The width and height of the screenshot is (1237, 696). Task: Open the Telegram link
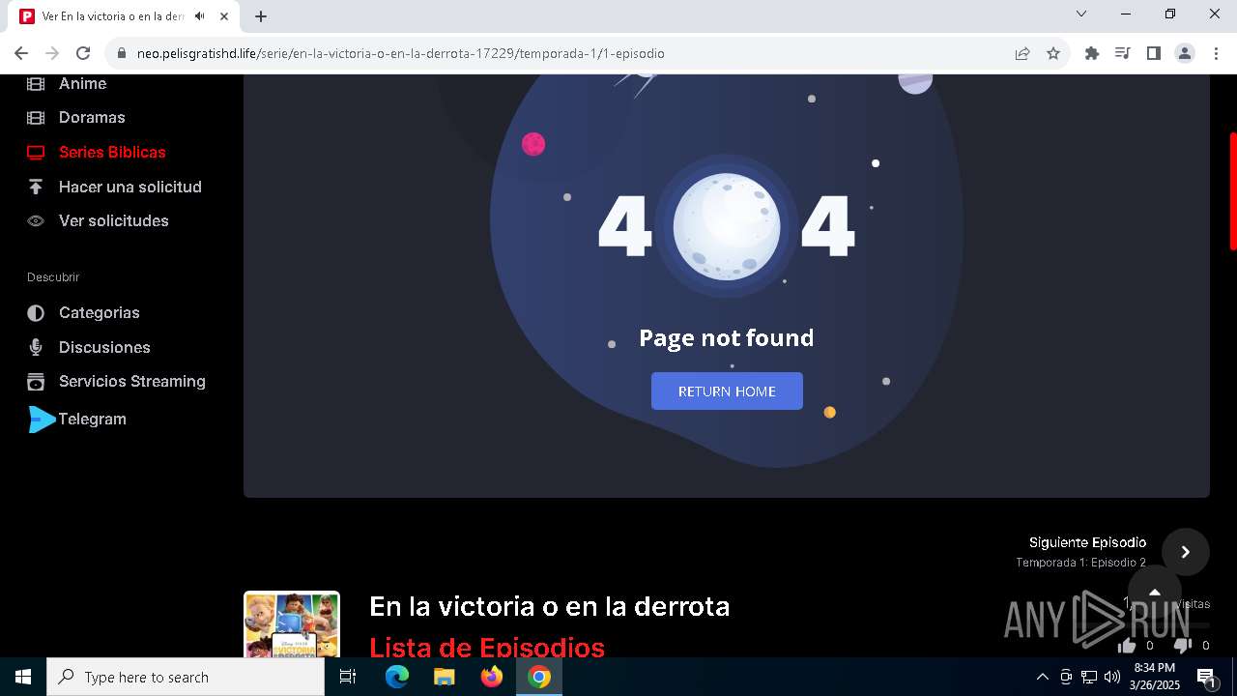pos(93,419)
